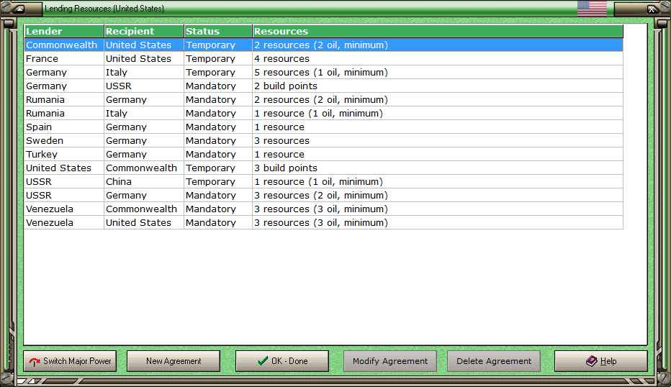Click the up-arrow icon in title bar
Screen dimensions: 671x387
click(19, 9)
